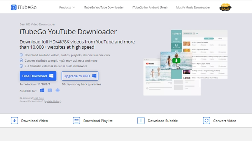Click the Download Video icon
Screen dimensions: 252x141
(x=14, y=121)
